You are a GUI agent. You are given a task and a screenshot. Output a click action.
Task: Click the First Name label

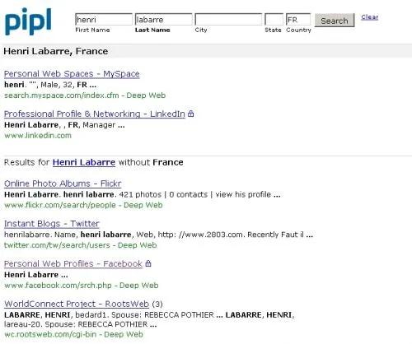(x=92, y=30)
